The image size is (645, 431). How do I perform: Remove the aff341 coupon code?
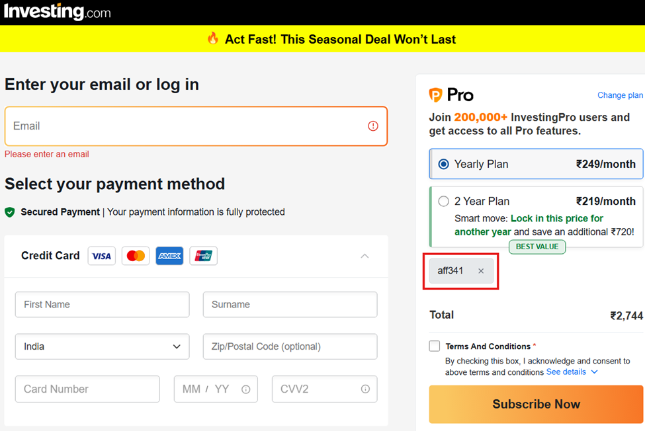pyautogui.click(x=481, y=271)
